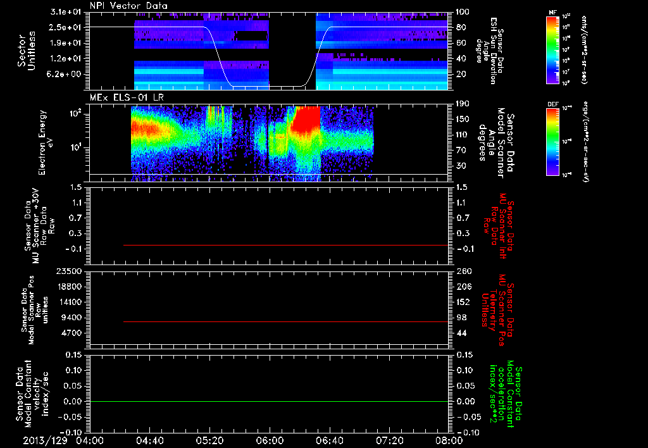Viewport: 648px width, 448px height.
Task: Click the "07:20" time axis label
Action: pyautogui.click(x=389, y=440)
